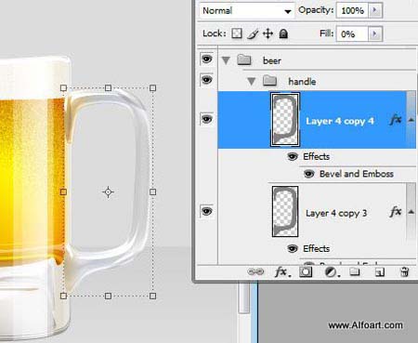The height and width of the screenshot is (343, 418).
Task: Open the Fill slider arrow
Action: (x=375, y=33)
